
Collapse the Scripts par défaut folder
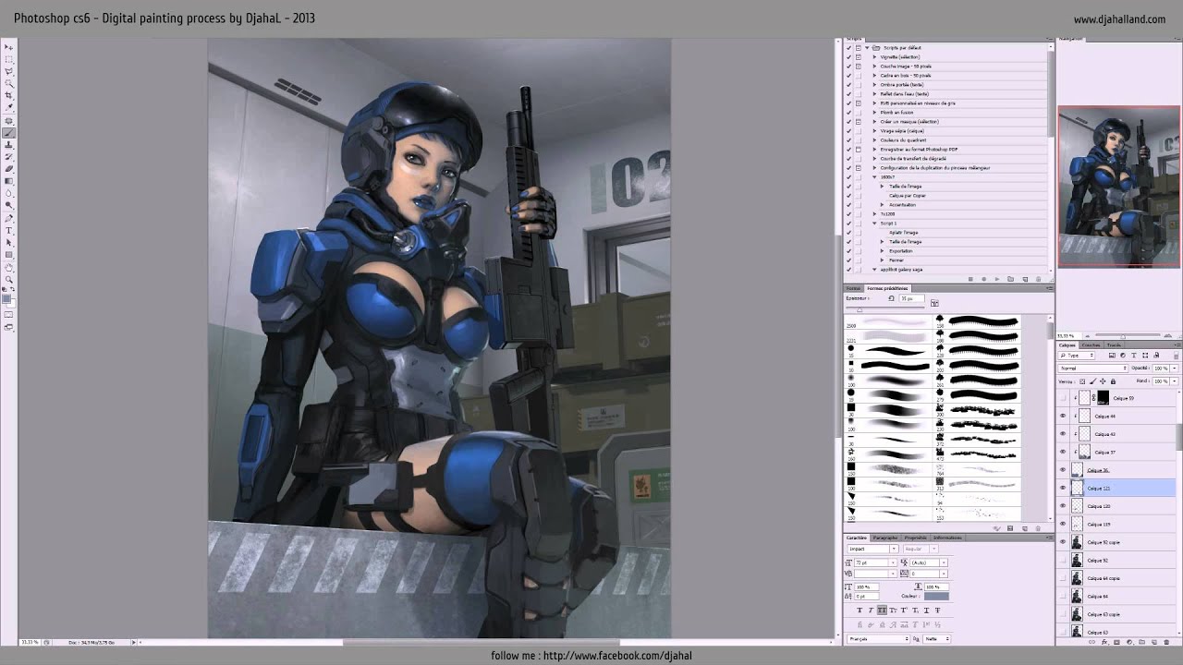click(x=867, y=48)
